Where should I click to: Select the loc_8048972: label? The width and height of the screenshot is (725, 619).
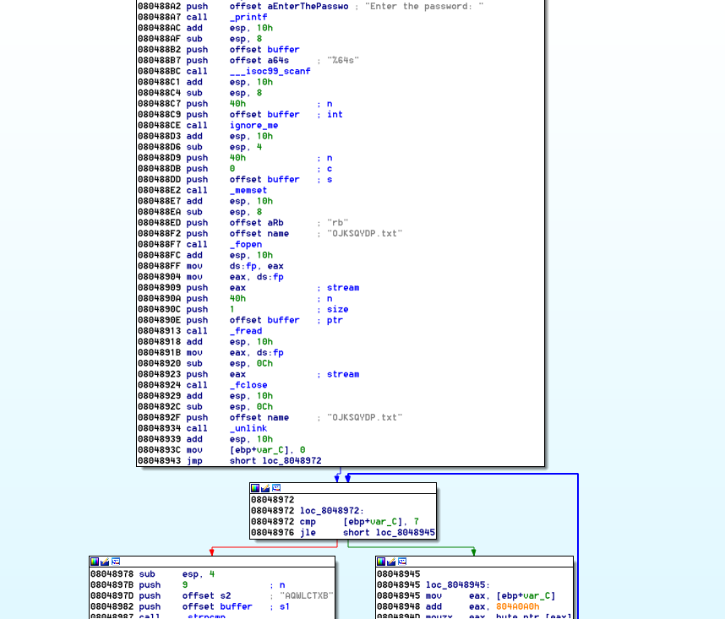[332, 510]
